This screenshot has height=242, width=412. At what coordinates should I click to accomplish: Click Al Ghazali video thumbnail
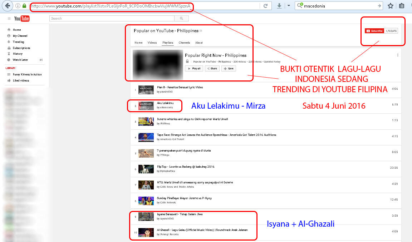[x=146, y=232]
